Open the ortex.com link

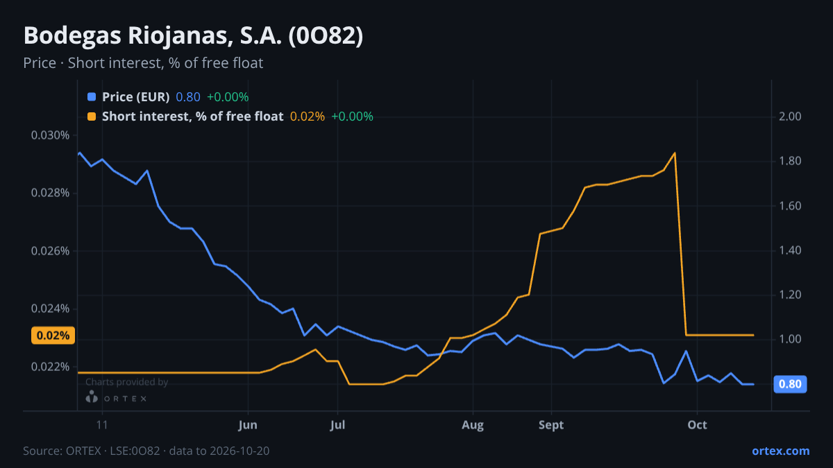click(x=780, y=451)
